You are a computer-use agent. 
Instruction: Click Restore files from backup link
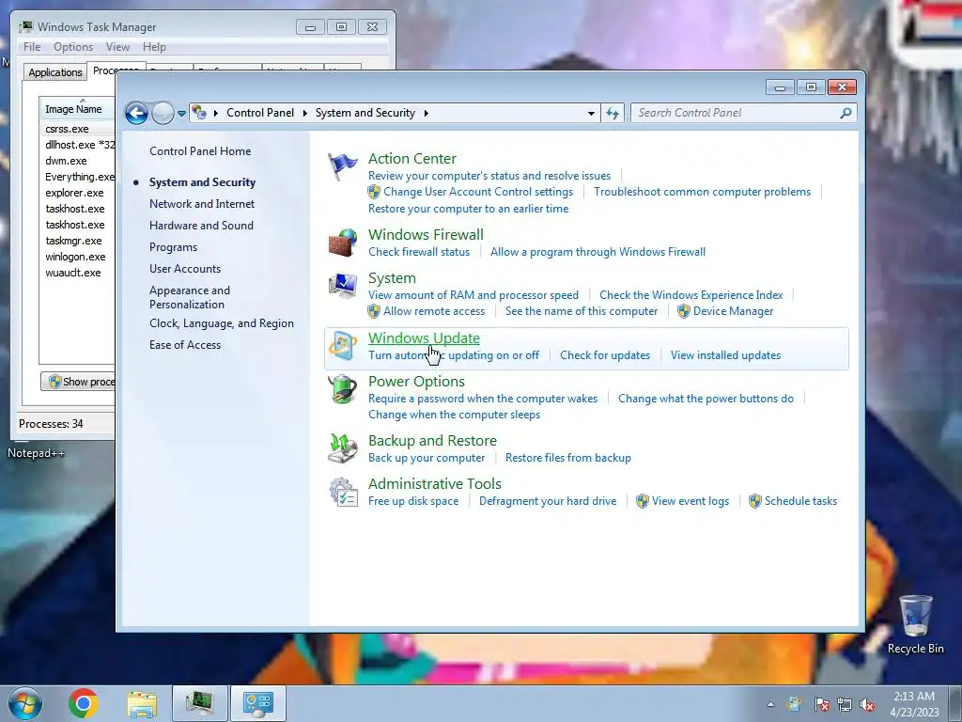568,458
